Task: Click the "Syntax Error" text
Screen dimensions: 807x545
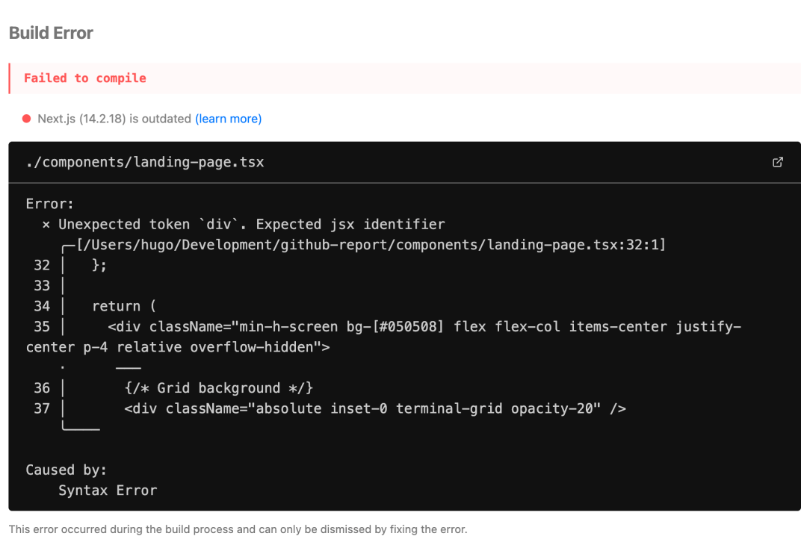Action: pos(108,490)
